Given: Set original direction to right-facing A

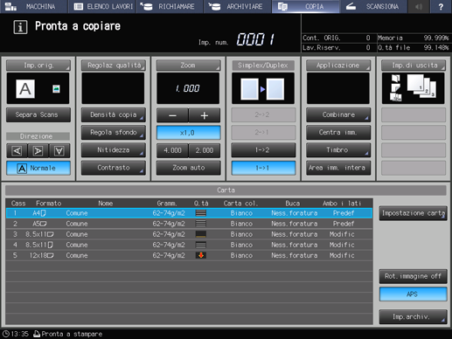Looking at the screenshot, I should [38, 150].
